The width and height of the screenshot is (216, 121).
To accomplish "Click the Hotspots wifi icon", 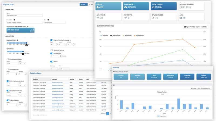I will (x=126, y=18).
